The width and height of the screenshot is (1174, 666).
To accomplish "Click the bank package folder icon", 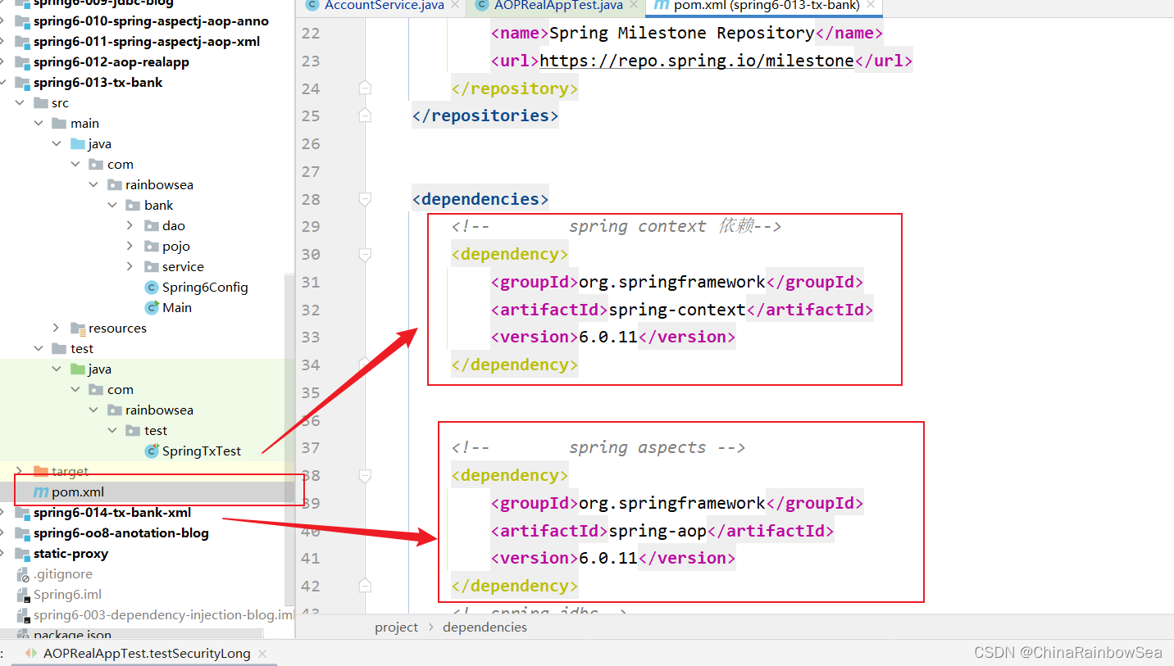I will 133,205.
